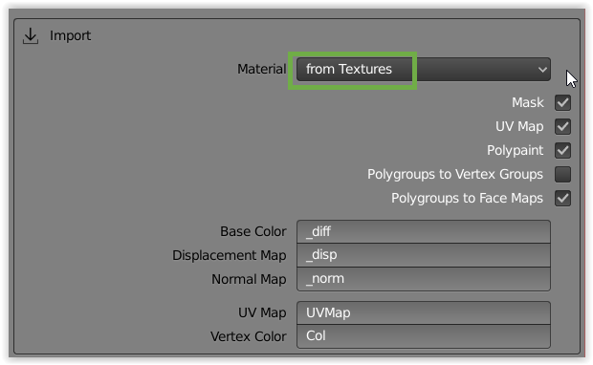Click the Displacement Map label

(x=230, y=255)
